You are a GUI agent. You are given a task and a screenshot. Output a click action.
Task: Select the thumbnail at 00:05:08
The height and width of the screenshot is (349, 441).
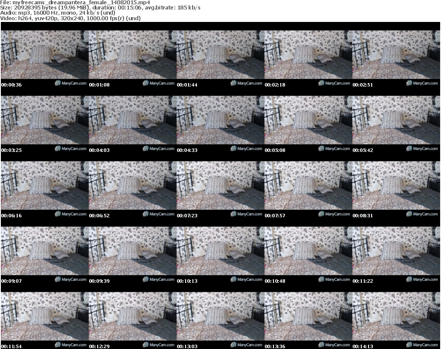click(308, 120)
